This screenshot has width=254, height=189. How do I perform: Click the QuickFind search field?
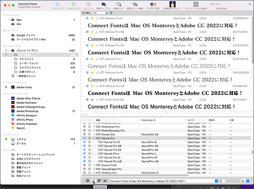[x=221, y=4]
